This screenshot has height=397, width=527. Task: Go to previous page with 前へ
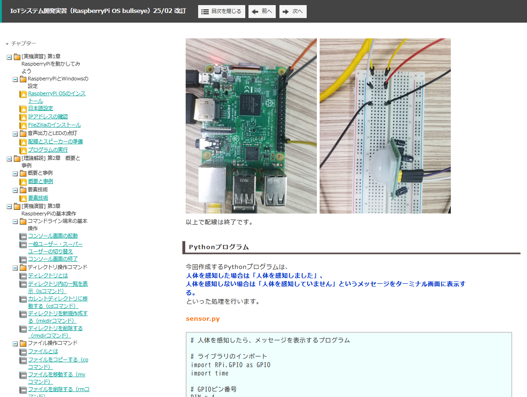coord(262,12)
